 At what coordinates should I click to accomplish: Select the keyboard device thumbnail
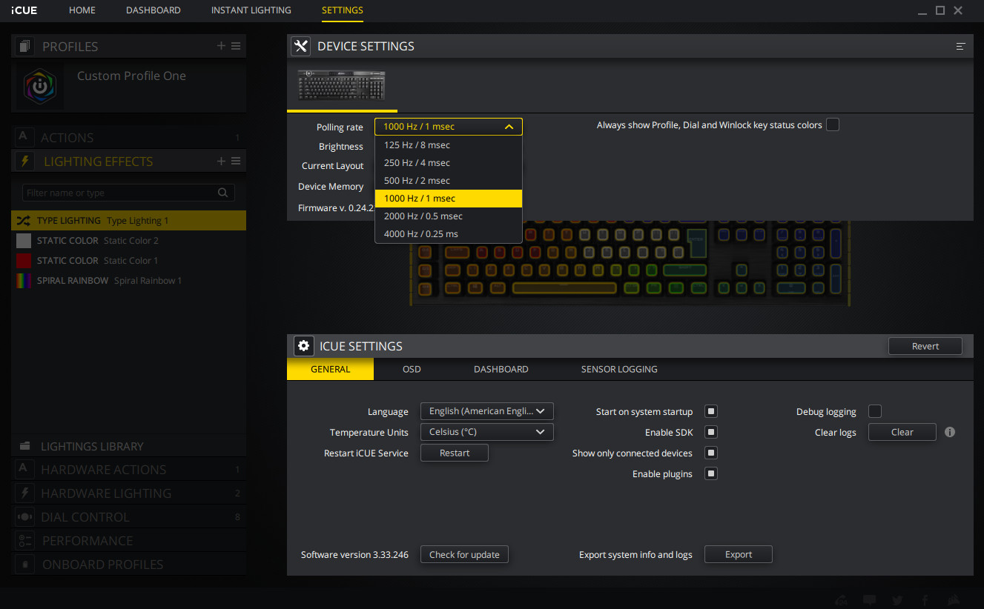pos(342,85)
